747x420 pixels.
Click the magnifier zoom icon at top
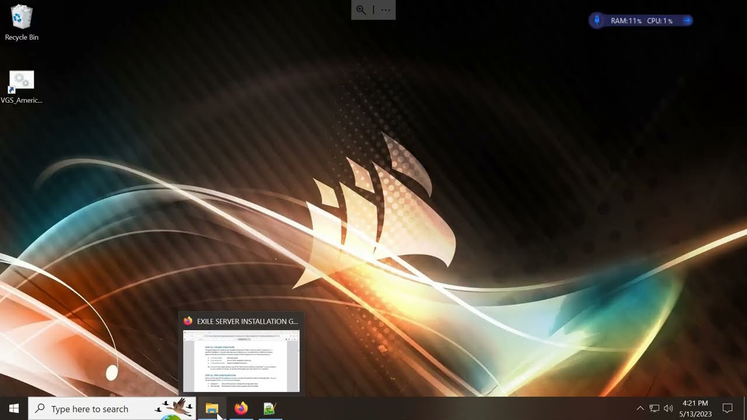[x=361, y=10]
